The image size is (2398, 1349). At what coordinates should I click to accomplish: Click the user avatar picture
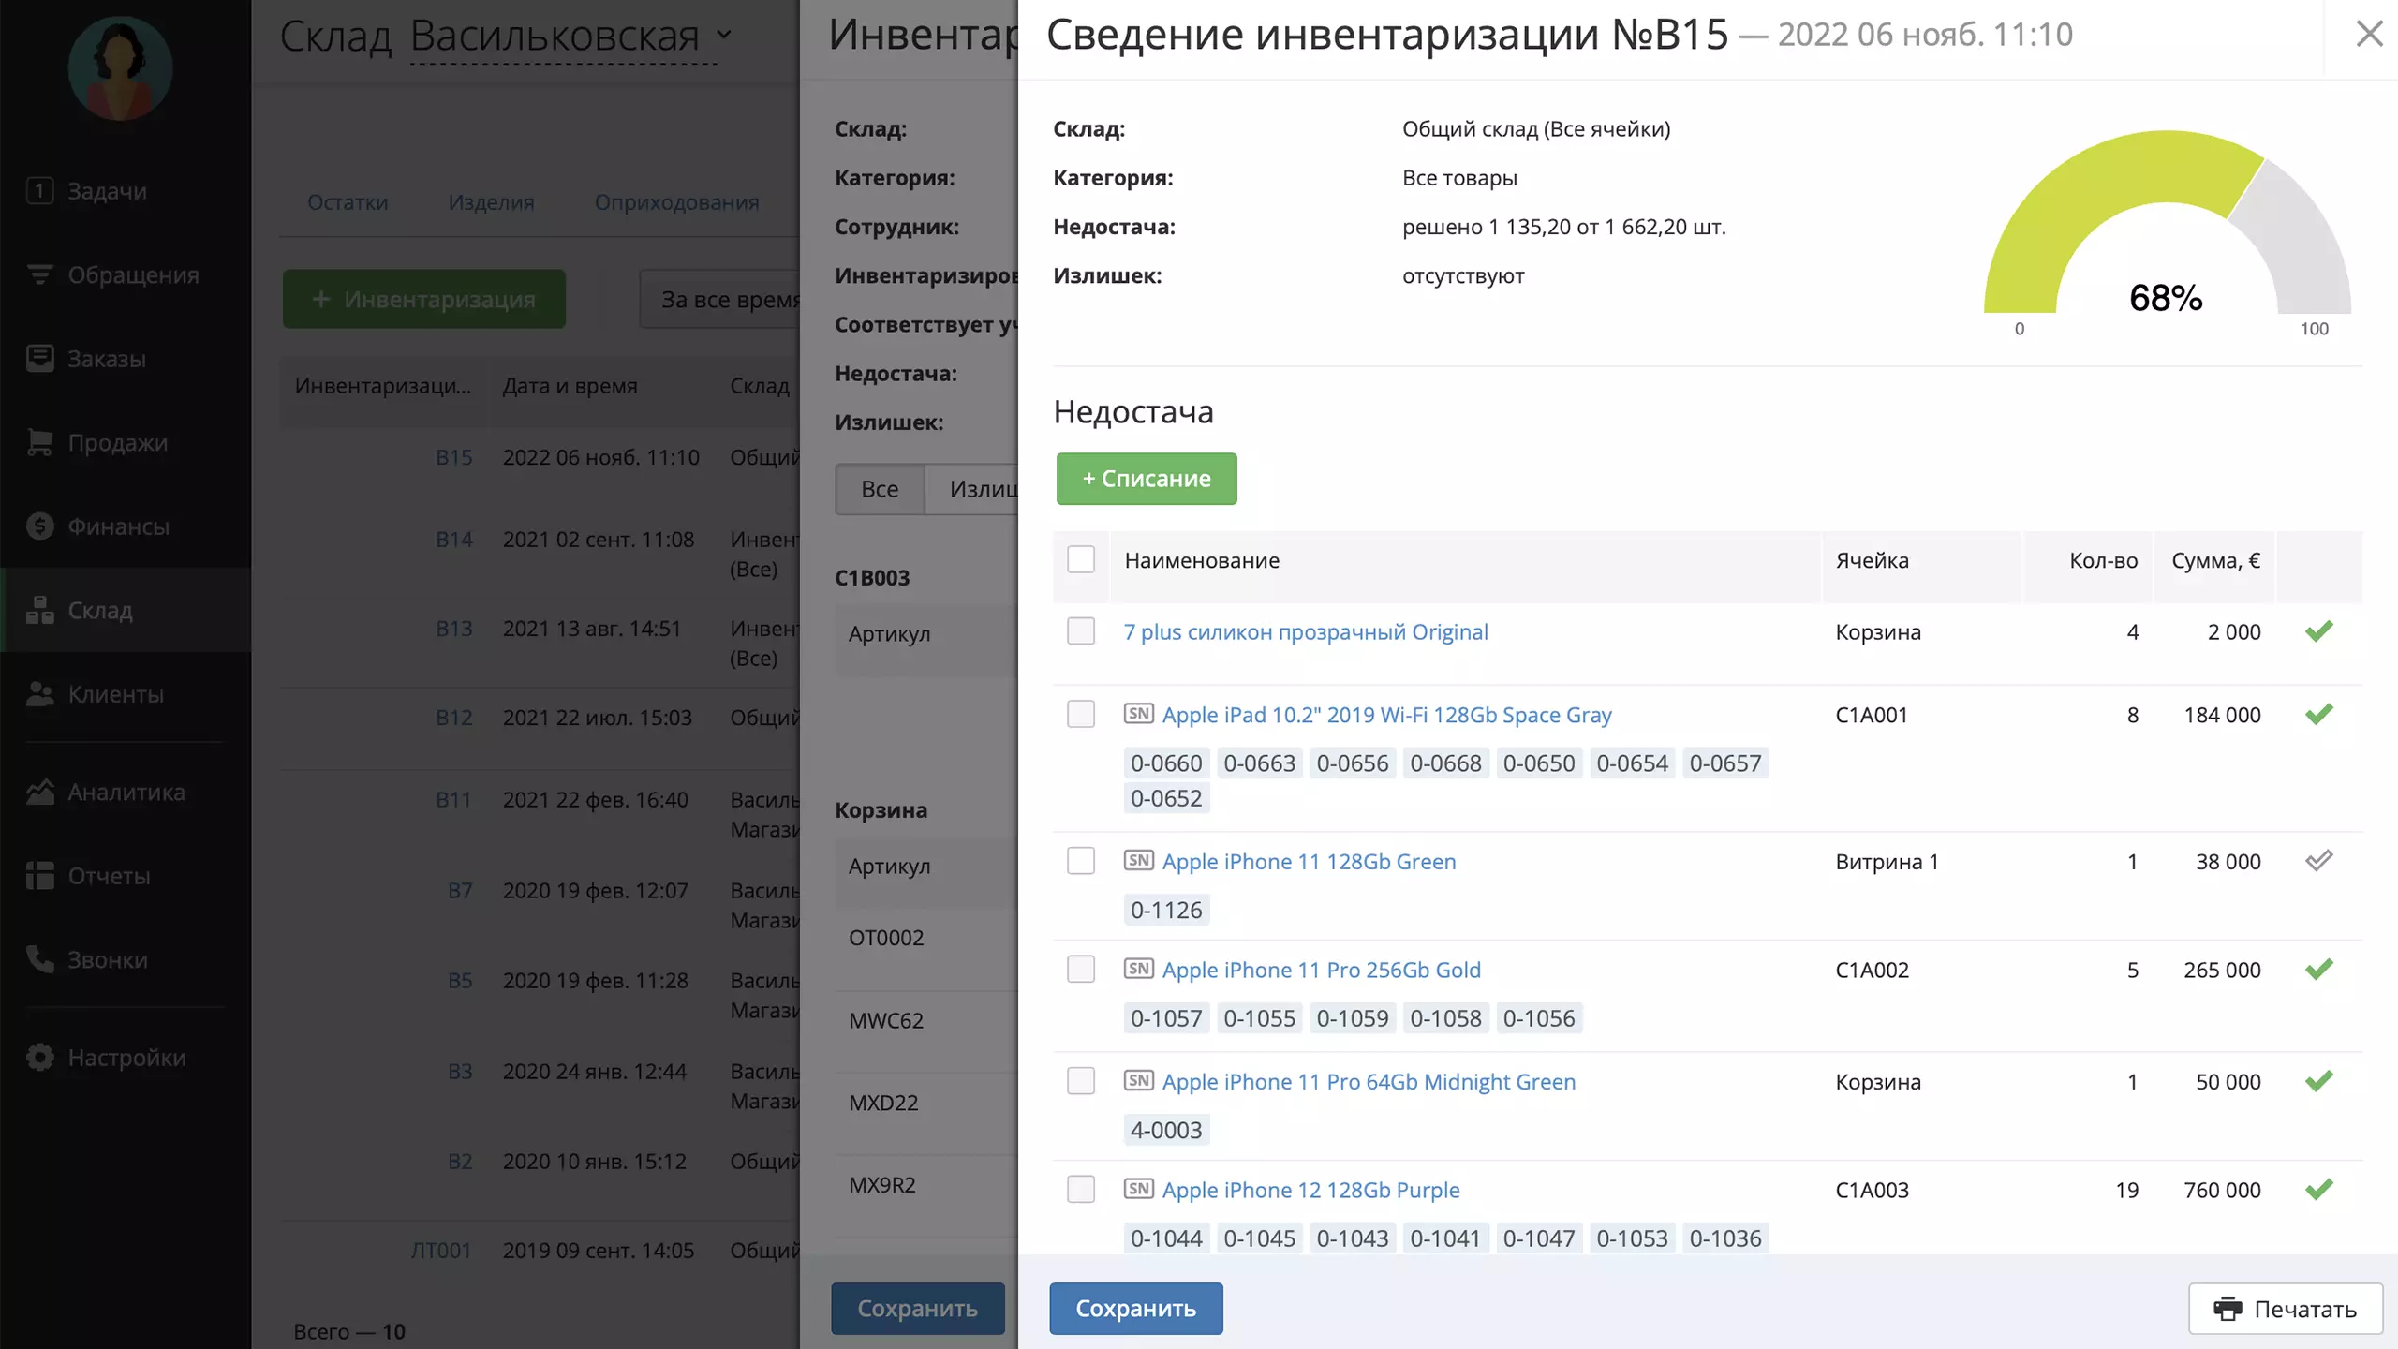pyautogui.click(x=120, y=67)
